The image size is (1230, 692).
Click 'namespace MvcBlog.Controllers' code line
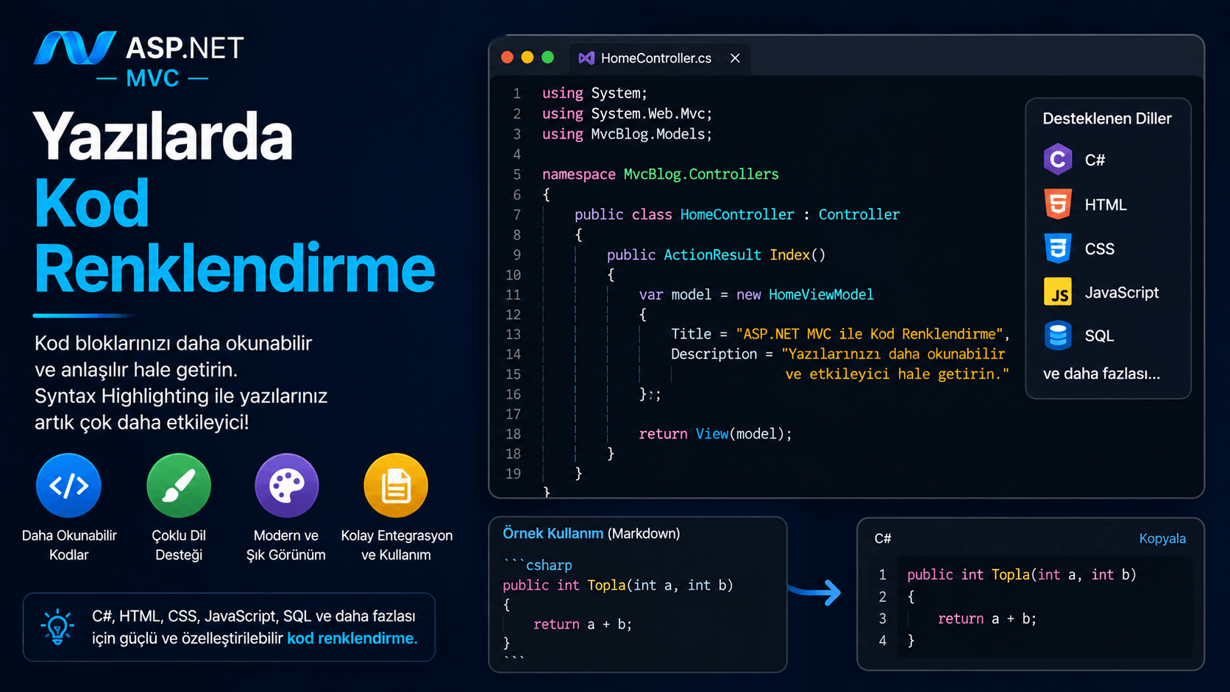click(x=661, y=174)
